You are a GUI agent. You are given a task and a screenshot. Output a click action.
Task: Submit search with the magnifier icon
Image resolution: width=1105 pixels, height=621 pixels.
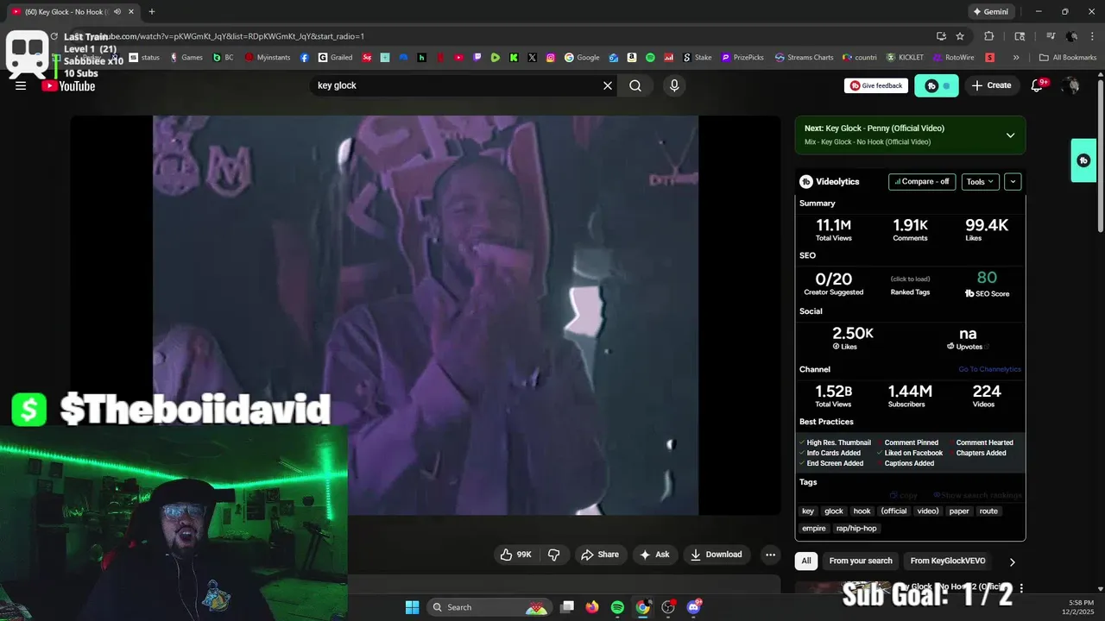635,85
